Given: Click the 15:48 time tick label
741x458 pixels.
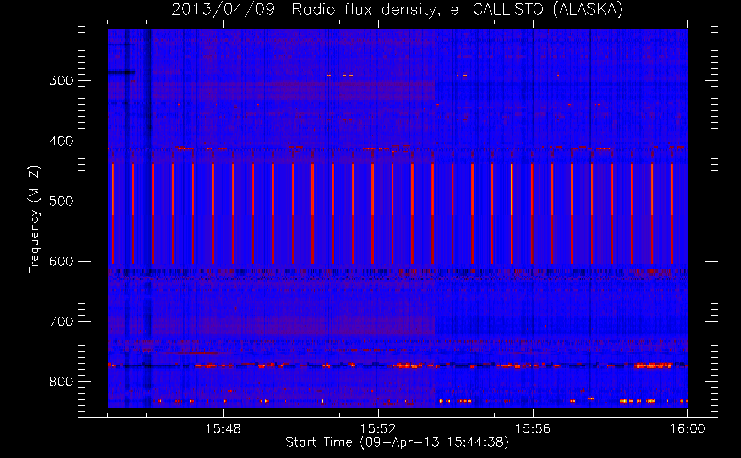Looking at the screenshot, I should click(223, 429).
